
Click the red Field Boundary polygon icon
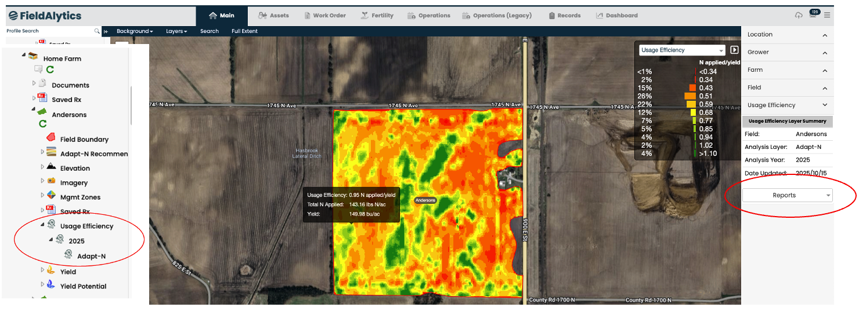pyautogui.click(x=50, y=138)
